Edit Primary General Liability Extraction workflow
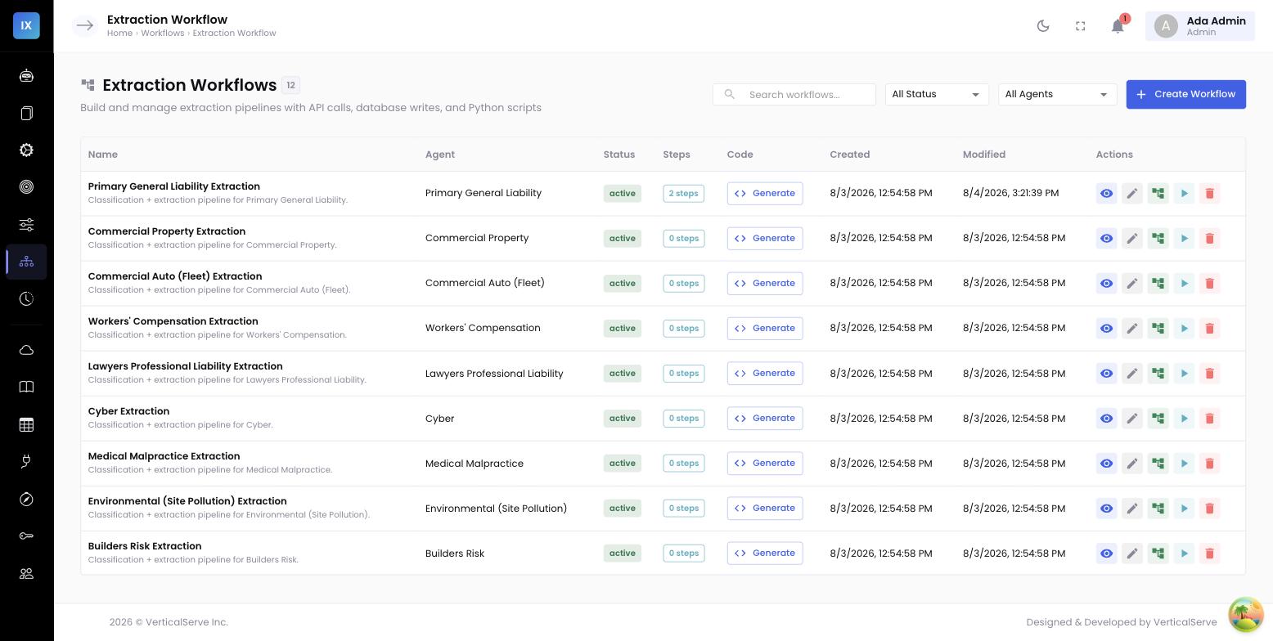 tap(1132, 194)
